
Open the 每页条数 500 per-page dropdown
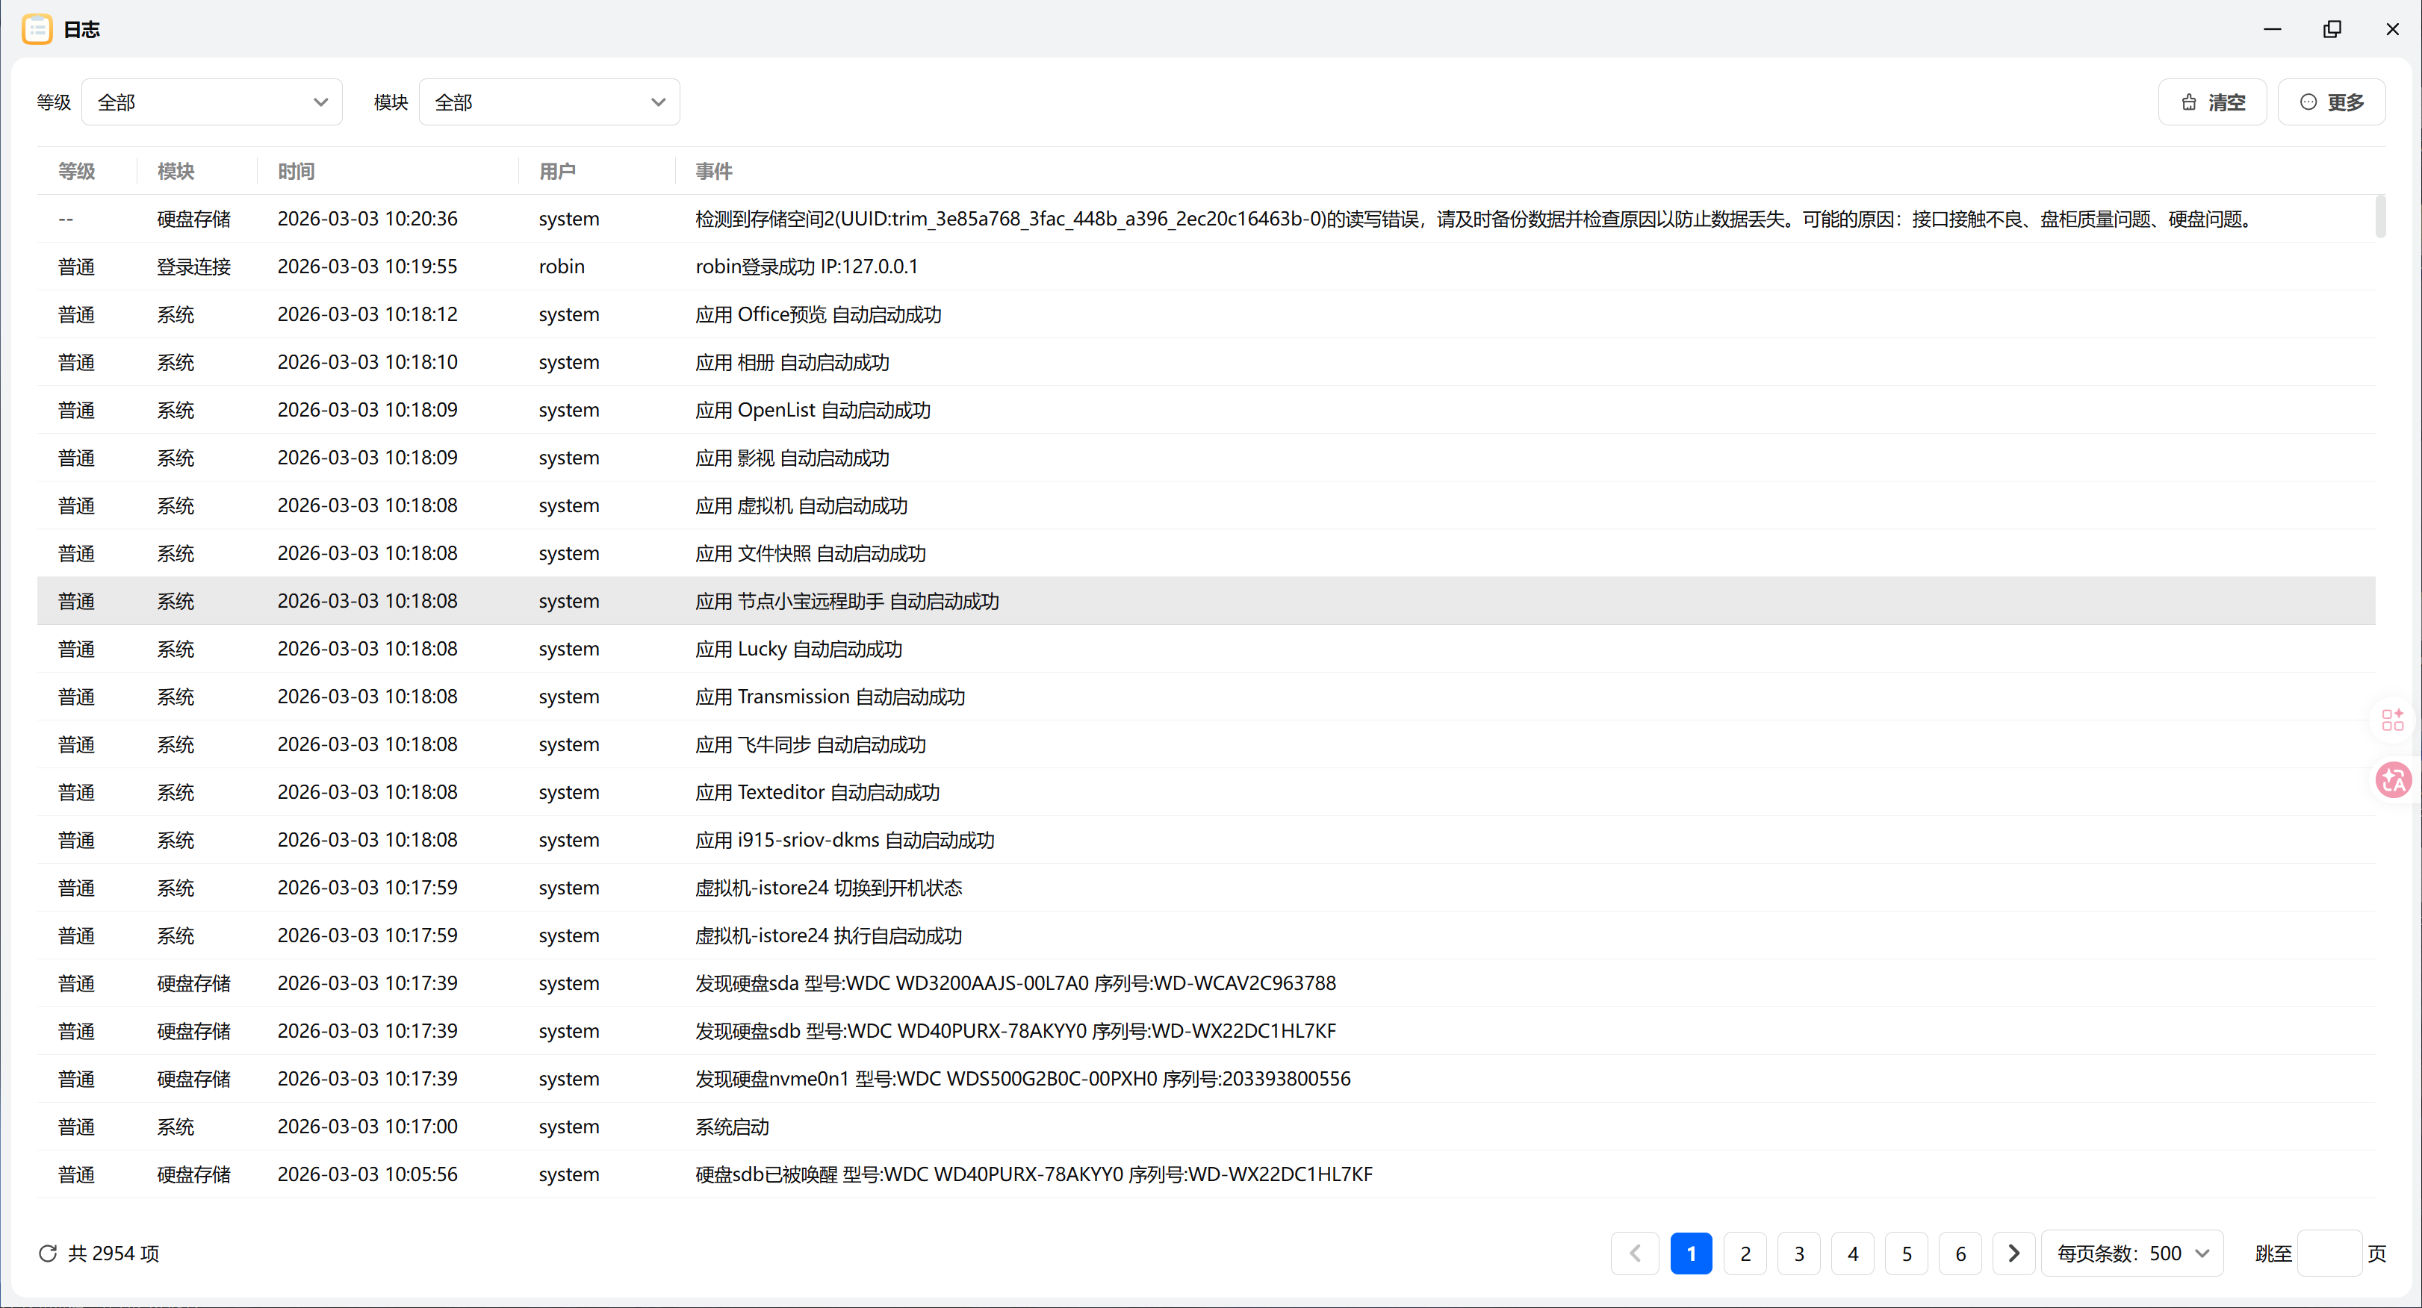[x=2131, y=1253]
